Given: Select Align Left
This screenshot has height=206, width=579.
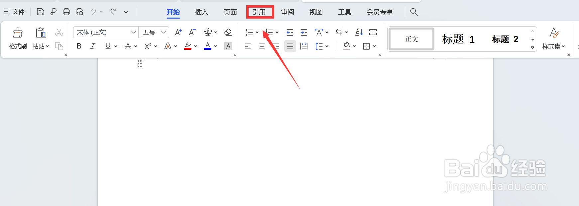Looking at the screenshot, I should click(x=248, y=46).
